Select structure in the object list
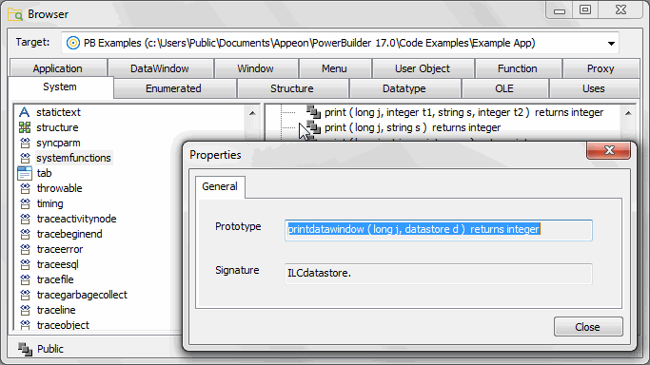650x365 pixels. click(x=57, y=127)
